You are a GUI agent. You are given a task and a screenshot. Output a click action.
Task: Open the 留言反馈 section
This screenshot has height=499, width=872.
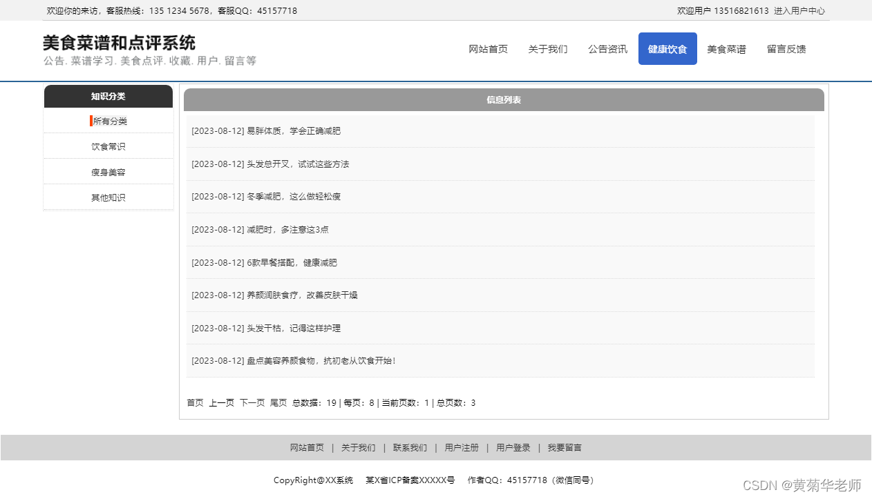[x=786, y=48]
